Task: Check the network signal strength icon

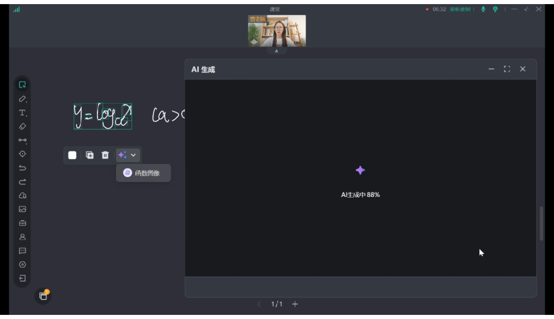Action: [x=16, y=10]
